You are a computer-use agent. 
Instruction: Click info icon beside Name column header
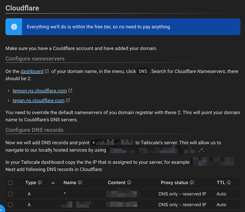click(x=80, y=182)
